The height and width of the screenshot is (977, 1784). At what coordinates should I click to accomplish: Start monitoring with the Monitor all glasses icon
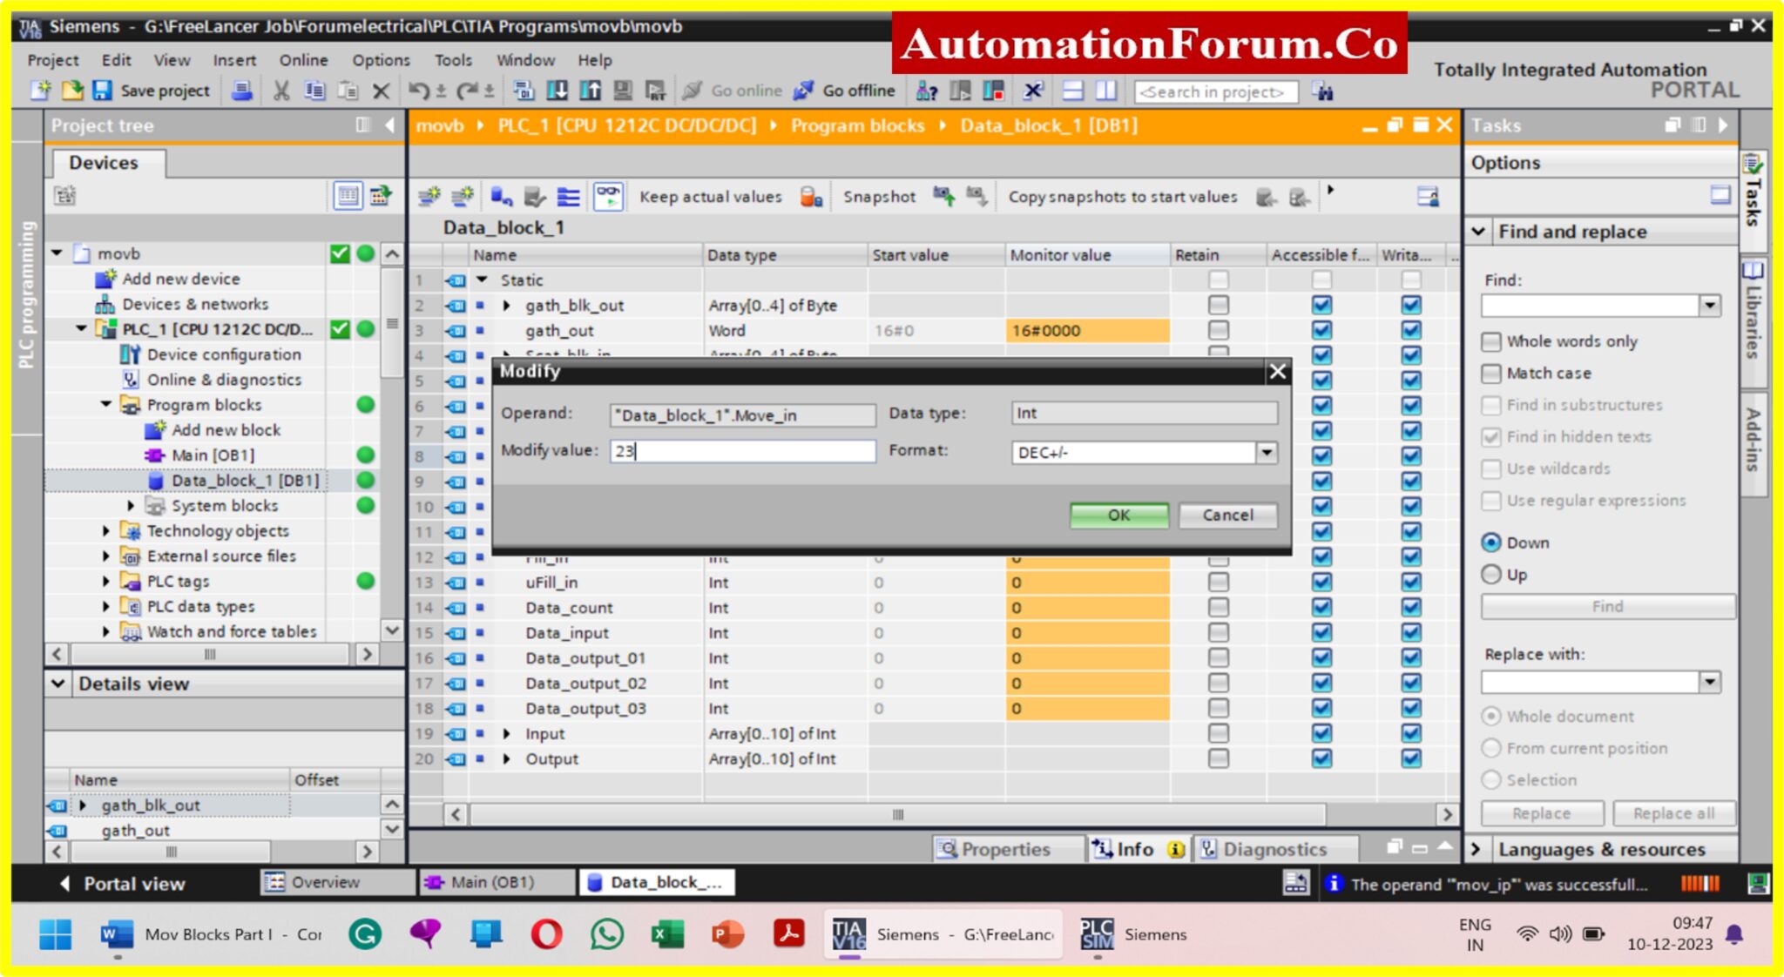(x=608, y=196)
